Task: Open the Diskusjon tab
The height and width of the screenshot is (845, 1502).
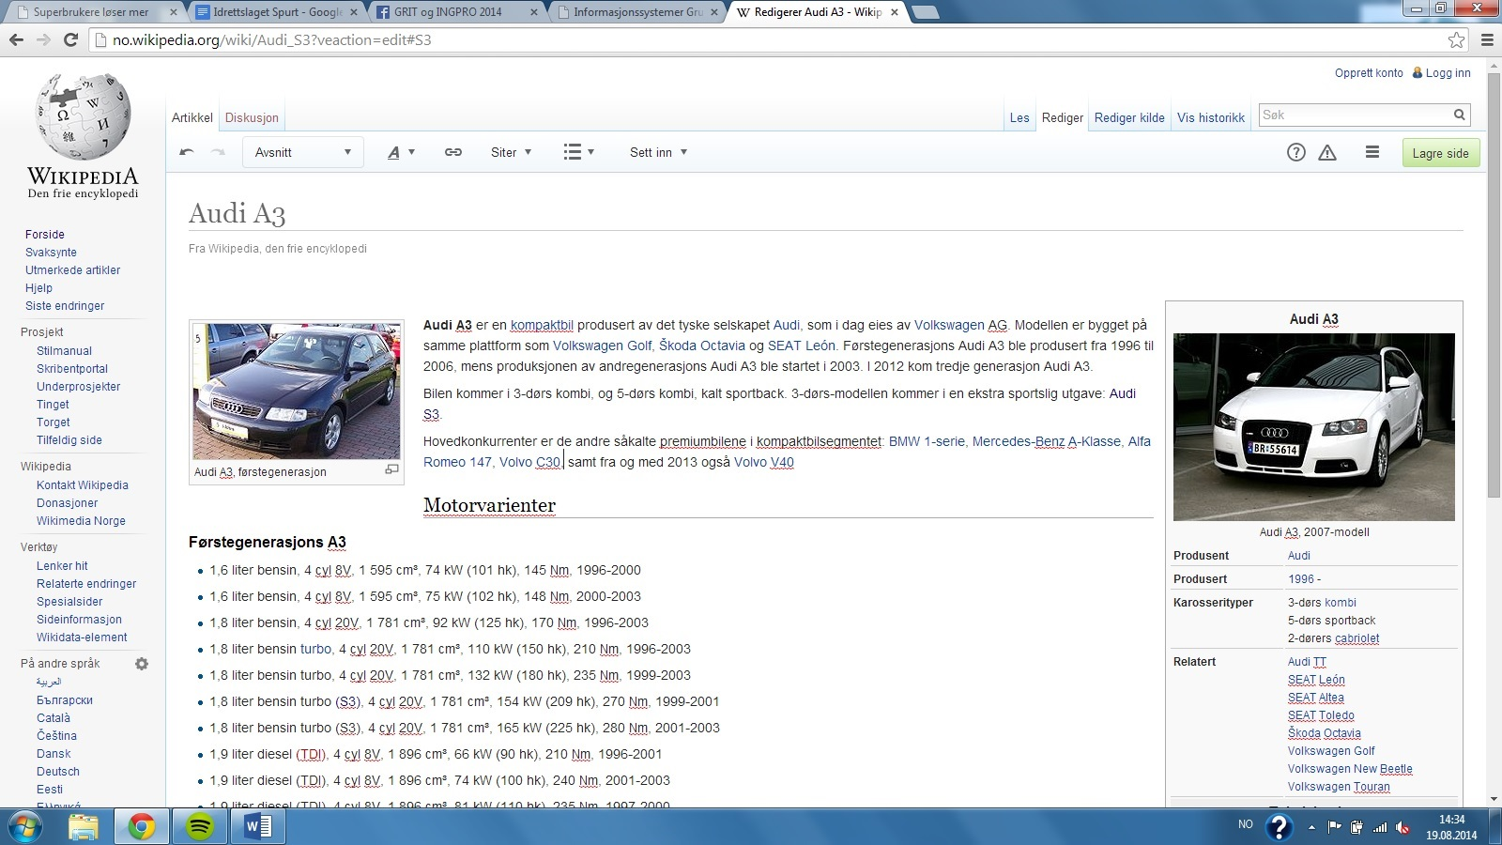Action: point(252,117)
